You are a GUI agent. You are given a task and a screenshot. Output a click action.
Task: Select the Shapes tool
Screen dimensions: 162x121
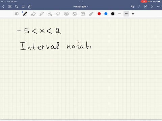(50, 14)
